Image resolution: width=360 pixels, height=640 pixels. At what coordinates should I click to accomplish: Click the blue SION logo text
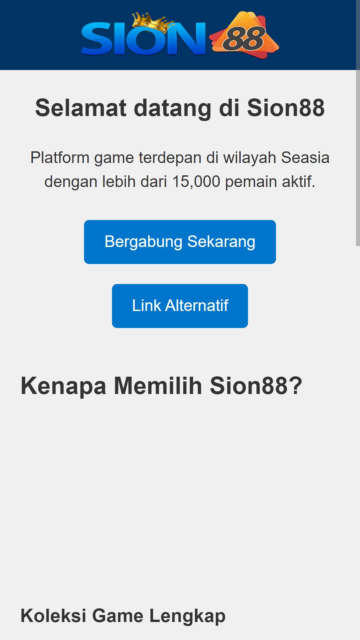coord(143,38)
